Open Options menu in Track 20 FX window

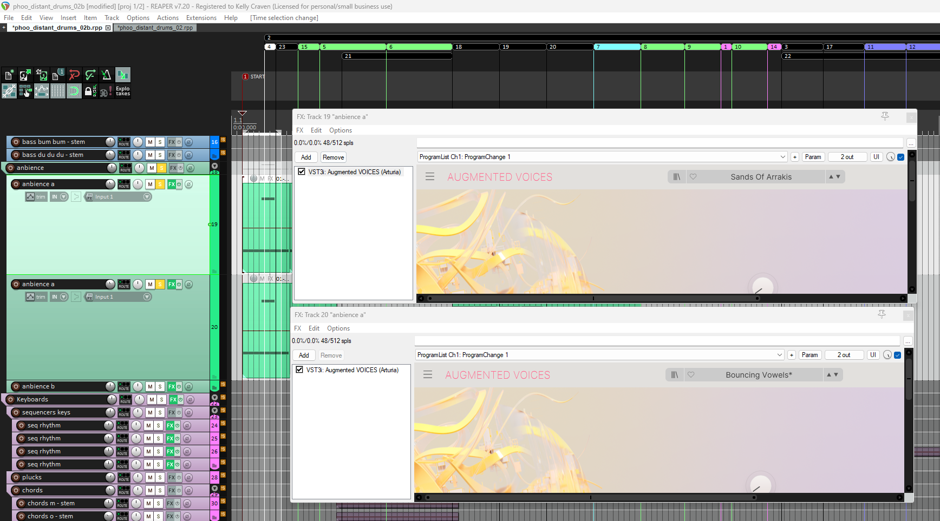click(x=338, y=328)
